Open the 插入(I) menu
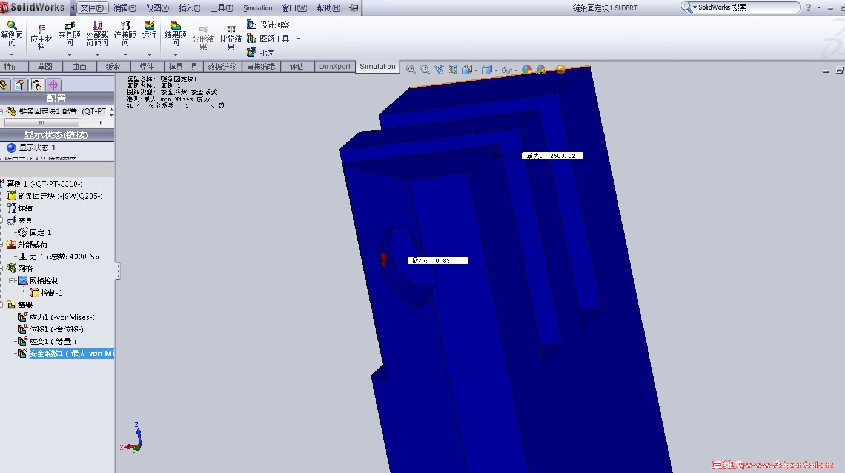The image size is (845, 473). point(190,8)
